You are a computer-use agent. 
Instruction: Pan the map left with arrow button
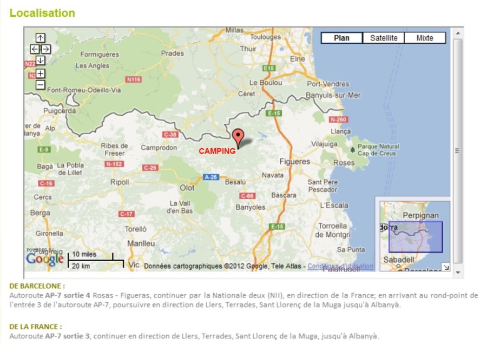(x=35, y=49)
